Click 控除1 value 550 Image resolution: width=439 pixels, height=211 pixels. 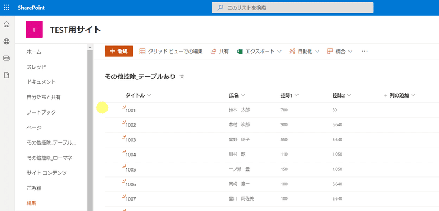pyautogui.click(x=284, y=139)
